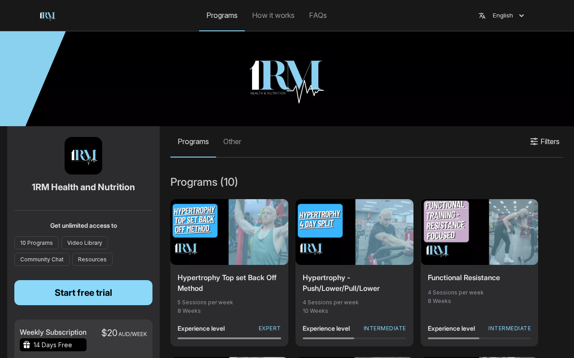The image size is (574, 358).
Task: Click the gift icon for 14 Days Free
Action: pos(26,345)
